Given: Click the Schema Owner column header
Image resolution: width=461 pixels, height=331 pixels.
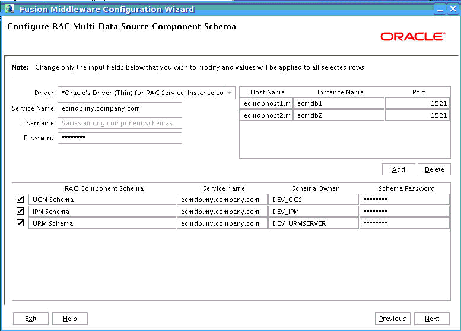Looking at the screenshot, I should (x=315, y=188).
